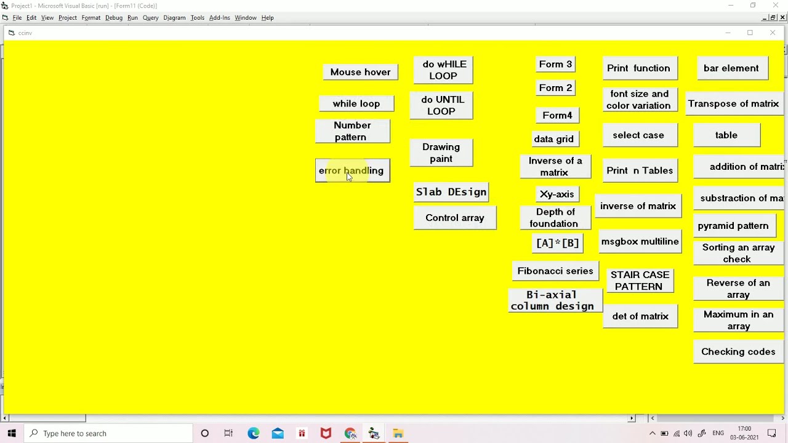The image size is (788, 443).
Task: Launch the Slab DEsign form
Action: coord(451,192)
